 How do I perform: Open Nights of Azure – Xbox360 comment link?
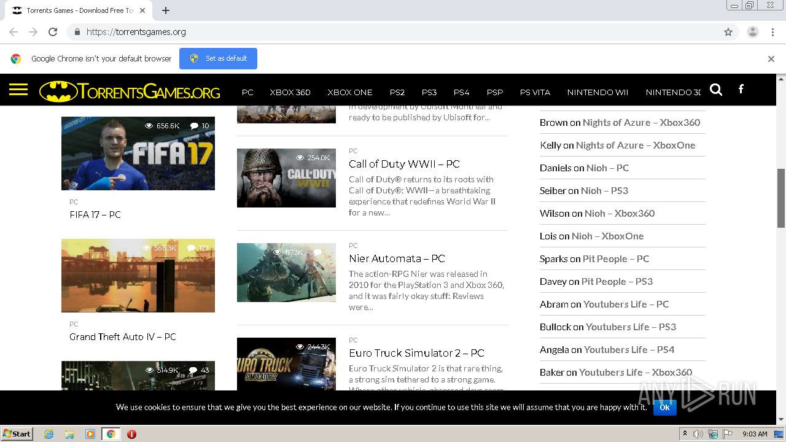coord(641,122)
